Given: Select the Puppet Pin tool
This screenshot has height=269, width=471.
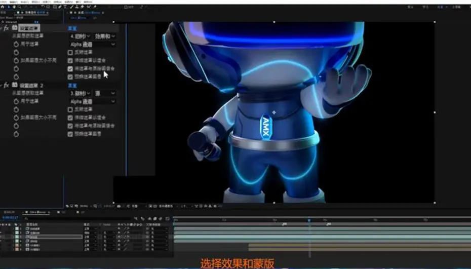Looking at the screenshot, I should click(95, 7).
